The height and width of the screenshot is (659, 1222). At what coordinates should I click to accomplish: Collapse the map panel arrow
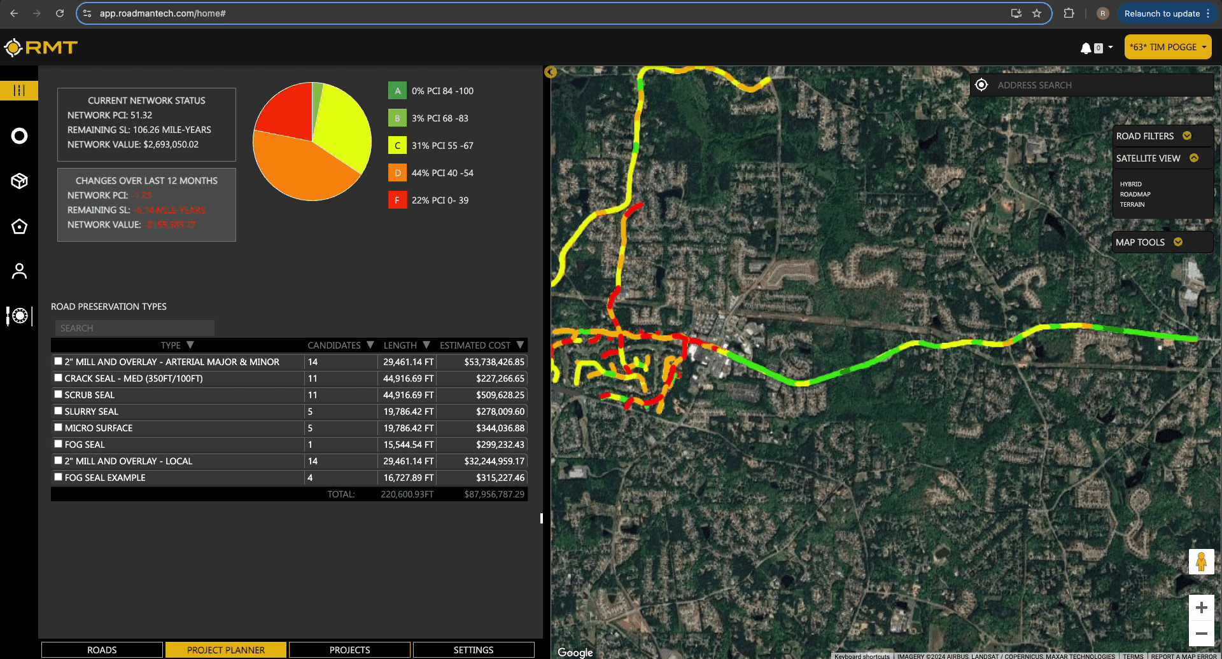551,73
